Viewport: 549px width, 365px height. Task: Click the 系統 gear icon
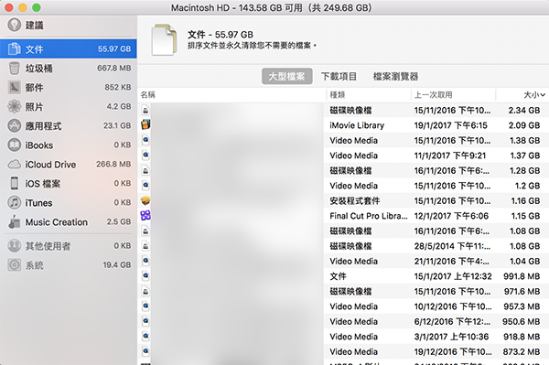14,265
